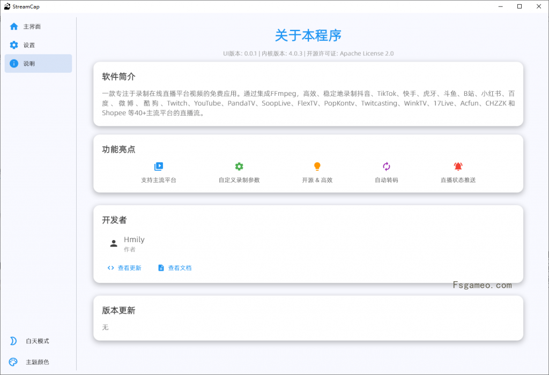549x375 pixels.
Task: Select the 说明 about page in the sidebar
Action: tap(38, 64)
